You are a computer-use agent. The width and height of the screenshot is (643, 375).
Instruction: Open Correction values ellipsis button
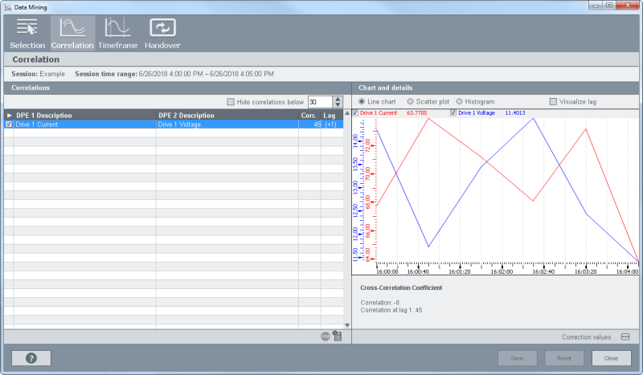point(625,336)
